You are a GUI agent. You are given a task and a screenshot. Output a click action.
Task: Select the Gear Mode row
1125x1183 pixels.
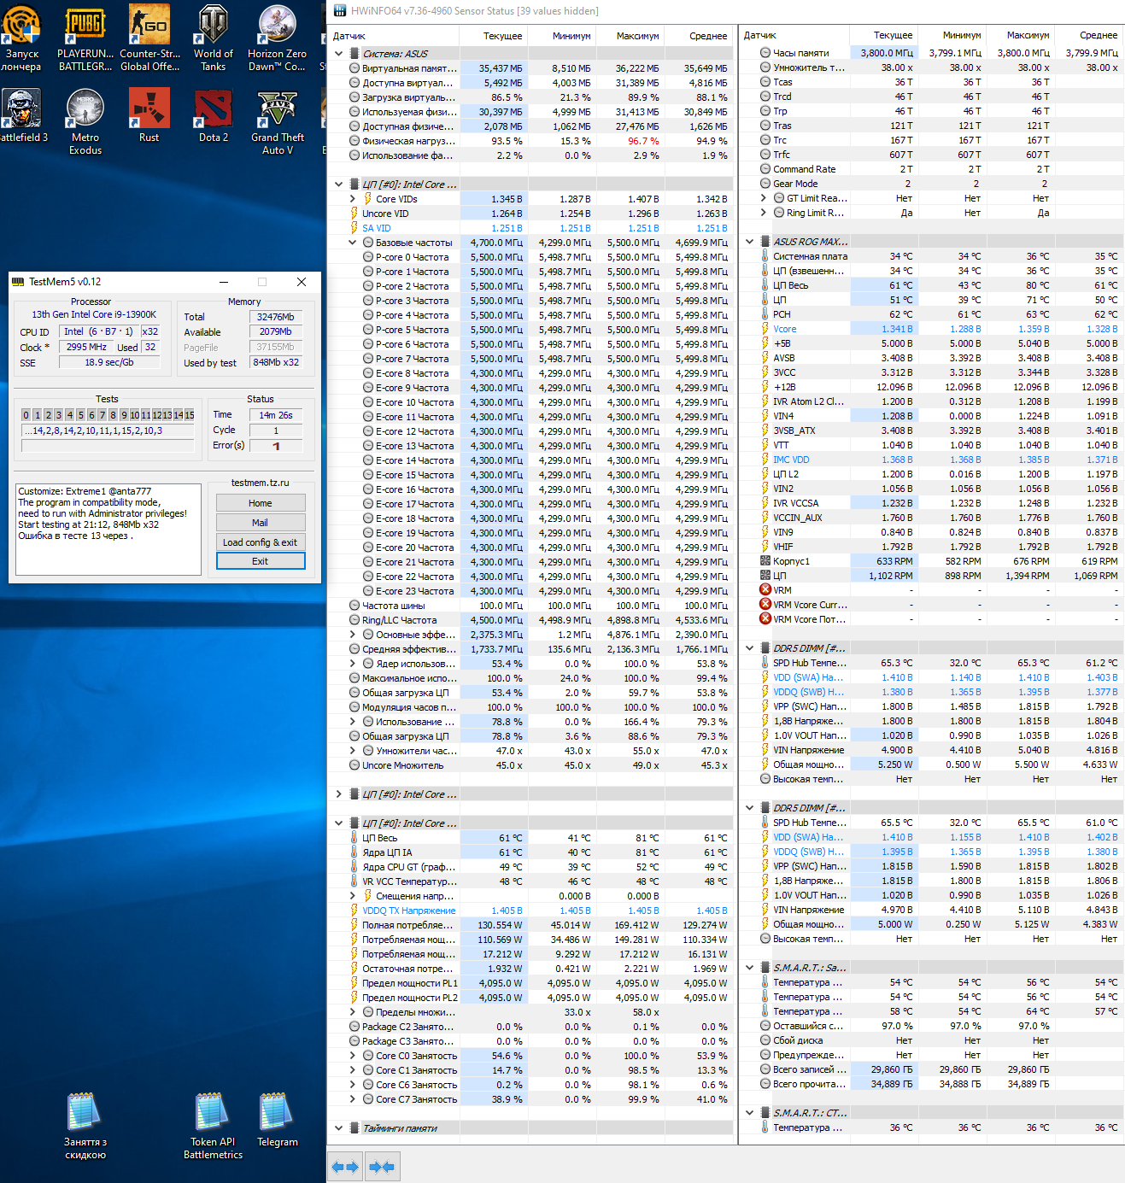click(x=931, y=184)
